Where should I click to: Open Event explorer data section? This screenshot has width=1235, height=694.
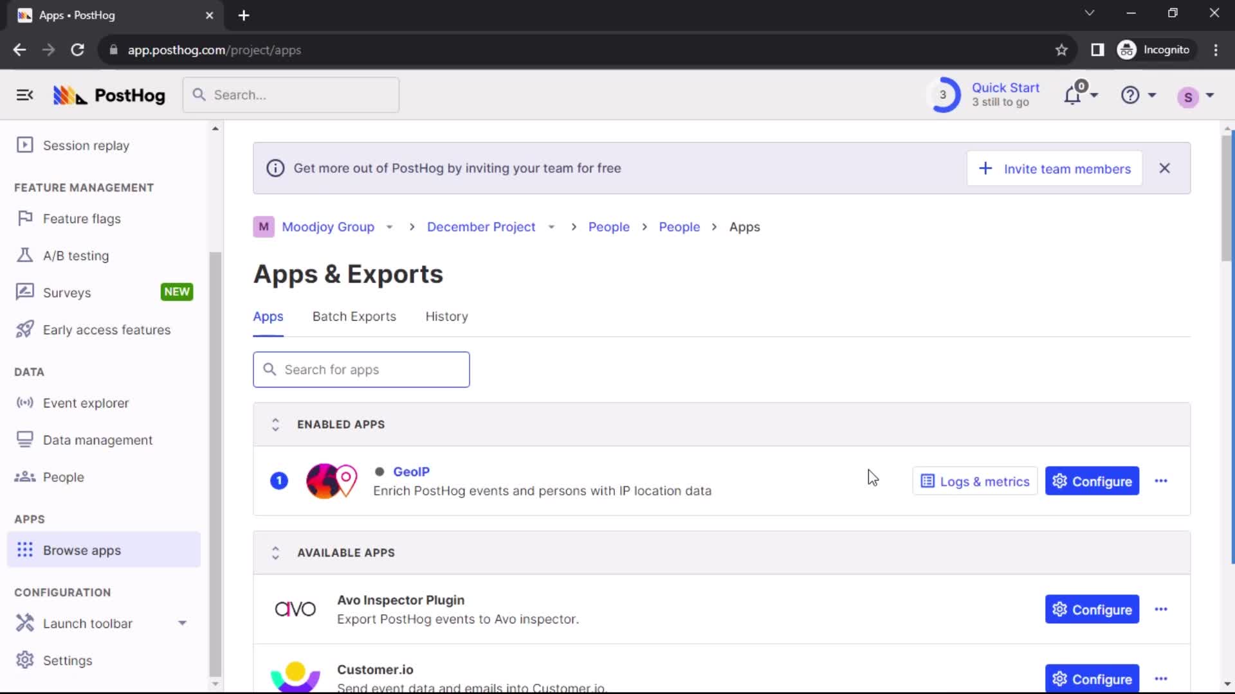(86, 402)
